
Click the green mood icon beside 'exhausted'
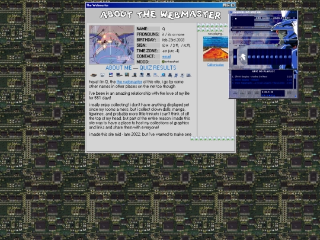click(163, 62)
